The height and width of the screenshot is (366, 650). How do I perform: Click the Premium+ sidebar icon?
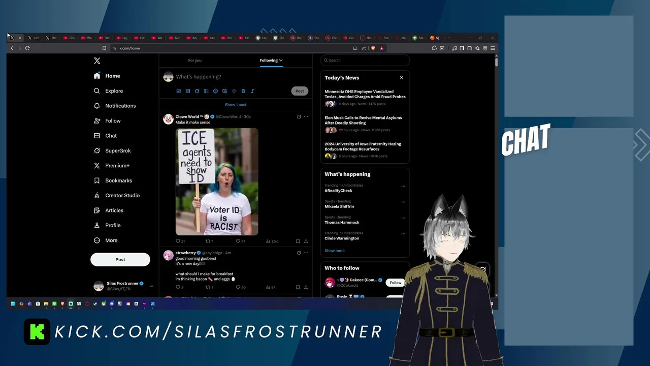tap(97, 166)
